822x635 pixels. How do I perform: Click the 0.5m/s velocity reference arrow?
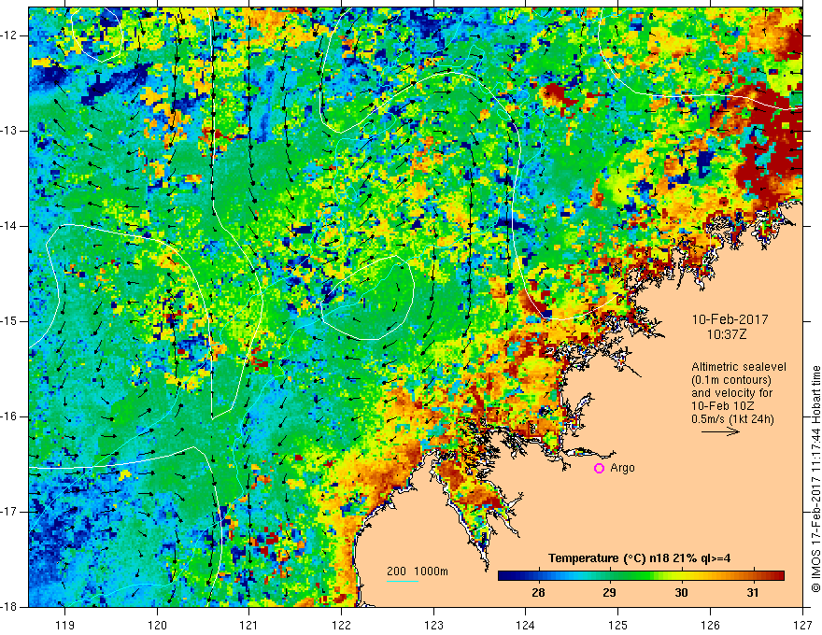pyautogui.click(x=720, y=431)
